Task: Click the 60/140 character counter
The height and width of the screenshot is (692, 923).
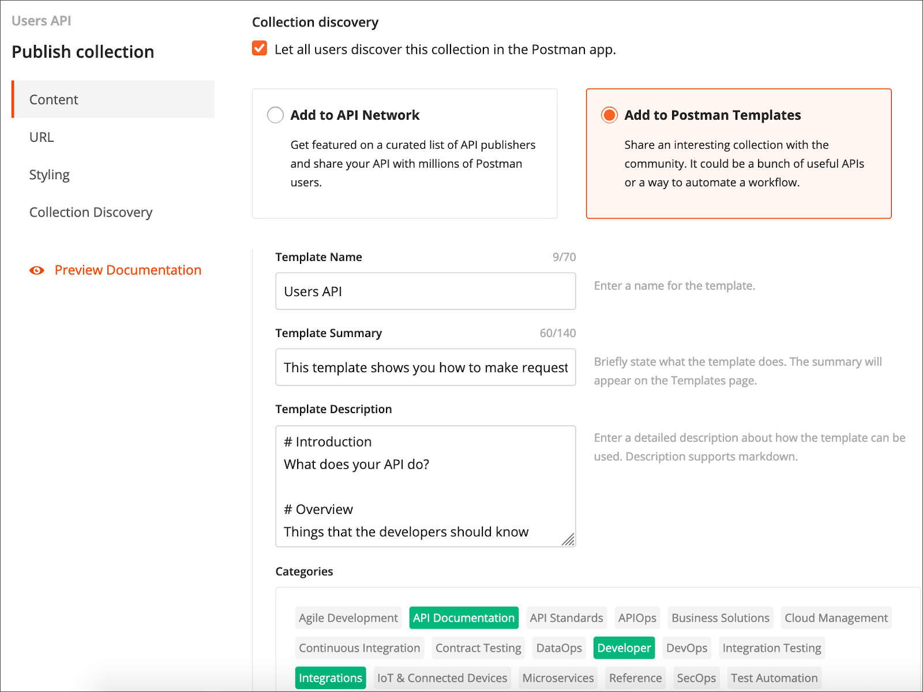Action: (x=558, y=333)
